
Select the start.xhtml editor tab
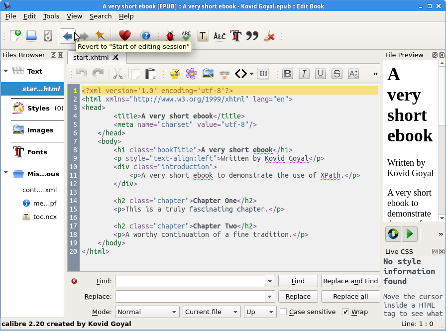coord(92,57)
